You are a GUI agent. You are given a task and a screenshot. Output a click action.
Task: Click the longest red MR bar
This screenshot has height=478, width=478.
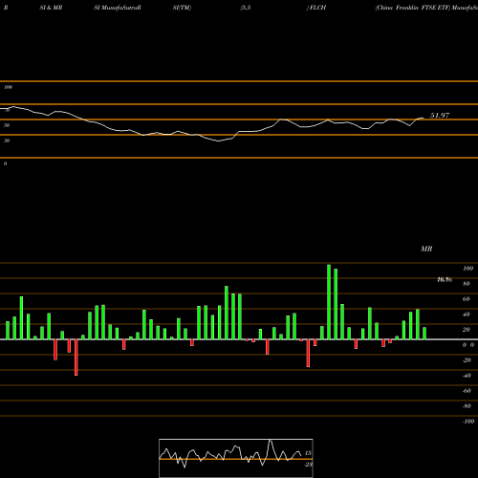click(x=76, y=358)
